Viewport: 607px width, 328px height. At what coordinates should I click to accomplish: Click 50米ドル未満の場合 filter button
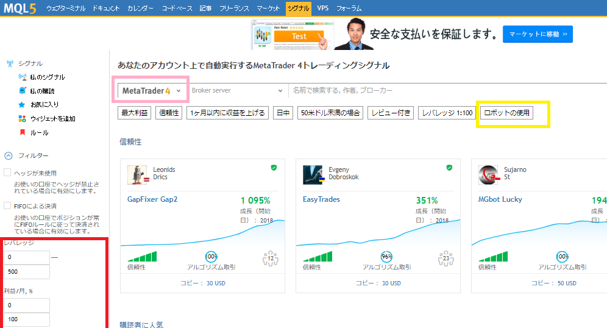(x=330, y=113)
